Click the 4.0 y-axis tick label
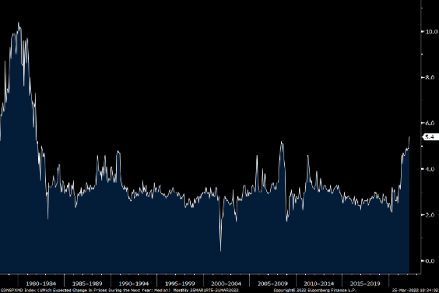Screen dimensions: 439x293 pos(429,169)
